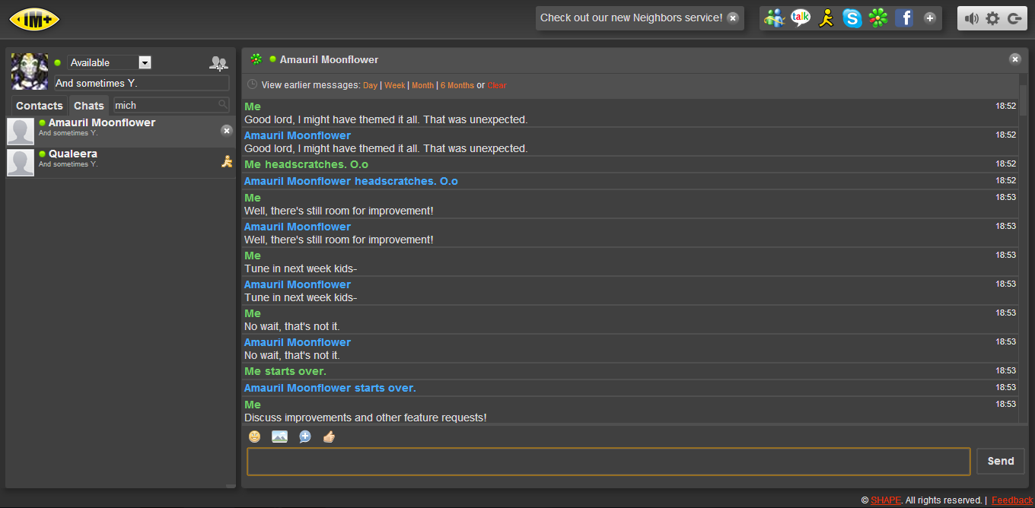This screenshot has width=1035, height=508.
Task: Click the Send button
Action: [1000, 461]
